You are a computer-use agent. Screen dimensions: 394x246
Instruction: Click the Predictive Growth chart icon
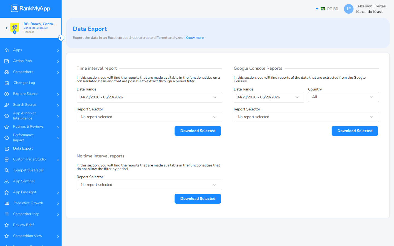(7, 203)
